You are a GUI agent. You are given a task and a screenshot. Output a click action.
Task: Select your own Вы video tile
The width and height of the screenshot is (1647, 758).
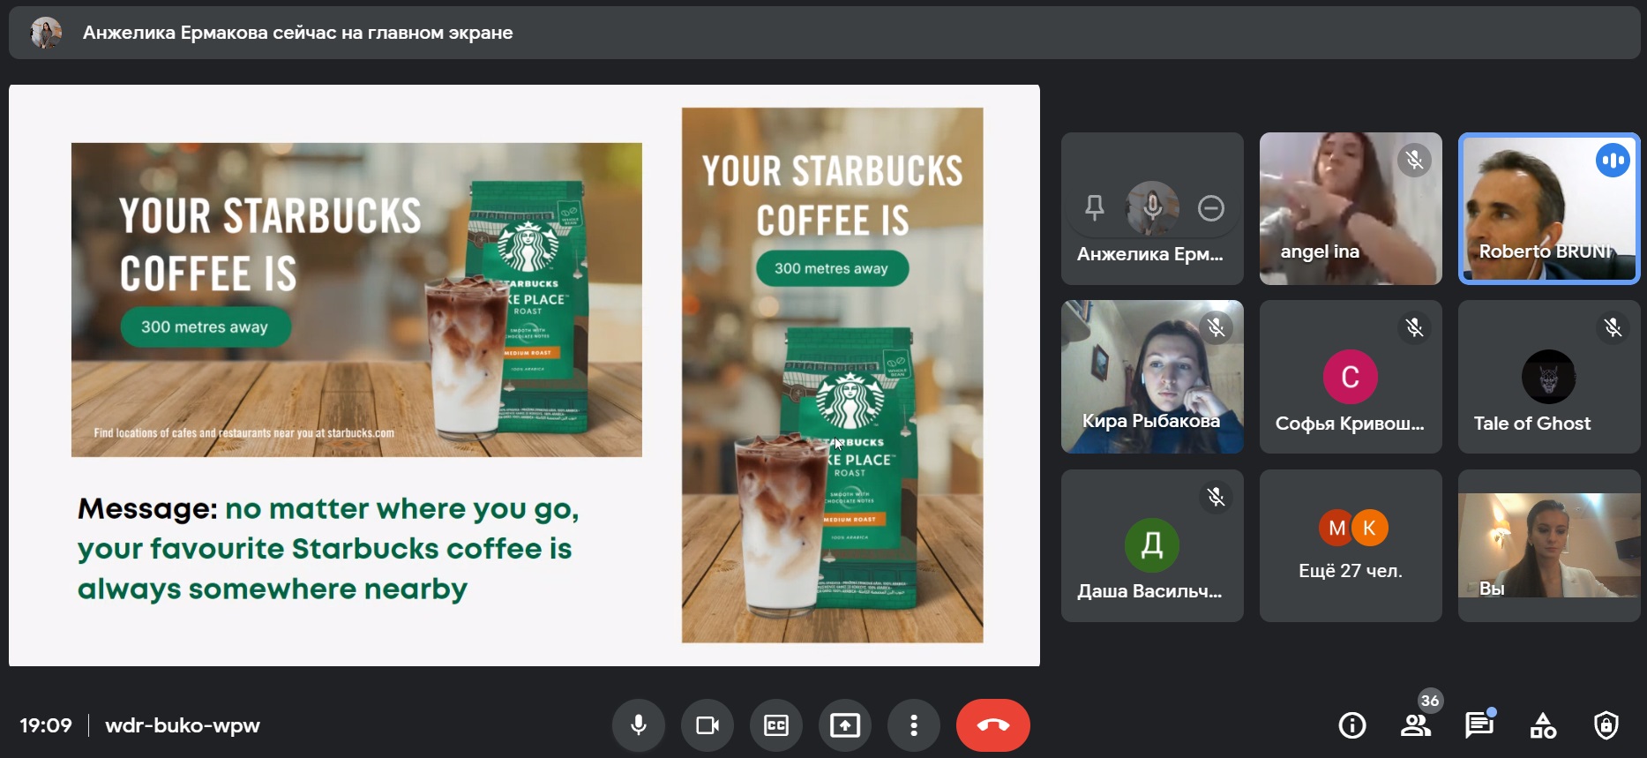click(1549, 545)
